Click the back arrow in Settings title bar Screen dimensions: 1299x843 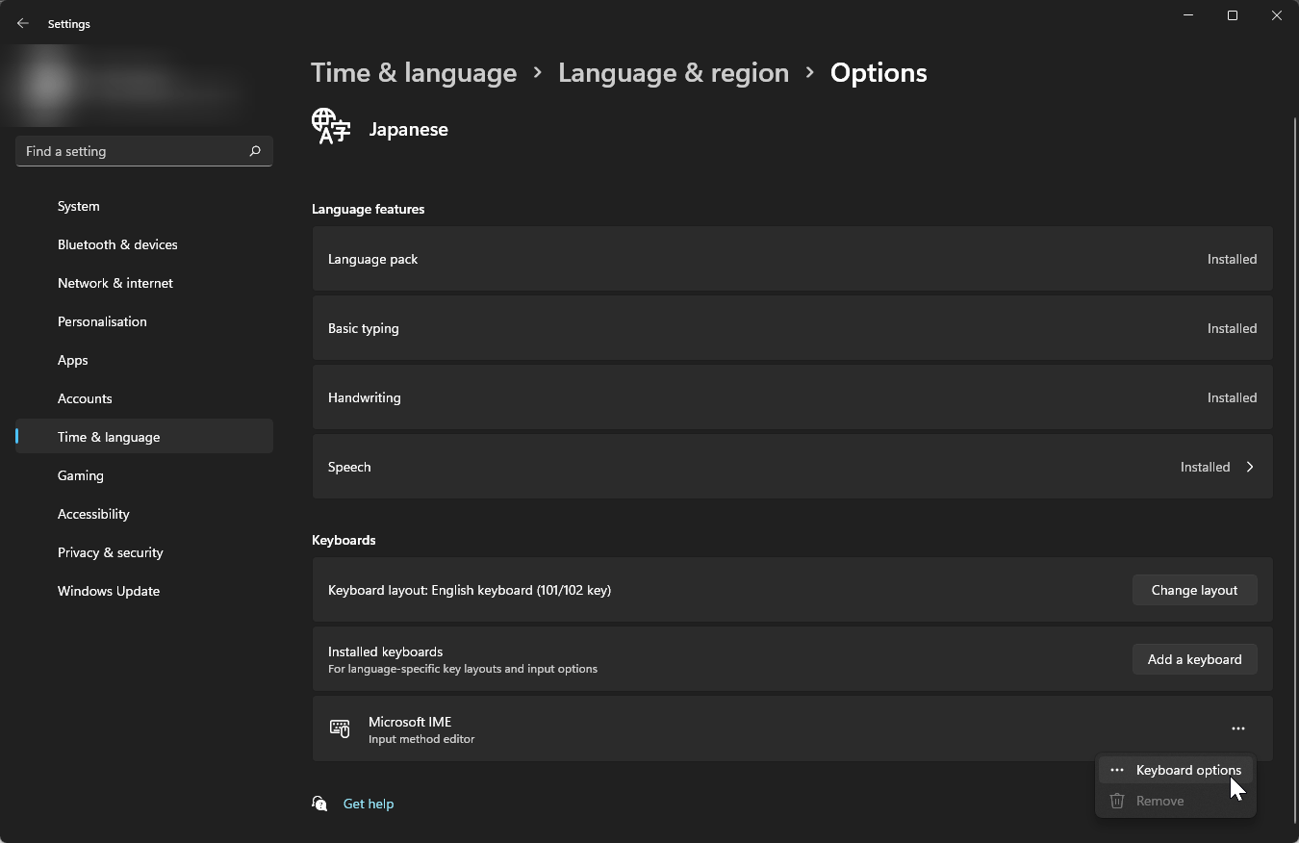point(23,24)
